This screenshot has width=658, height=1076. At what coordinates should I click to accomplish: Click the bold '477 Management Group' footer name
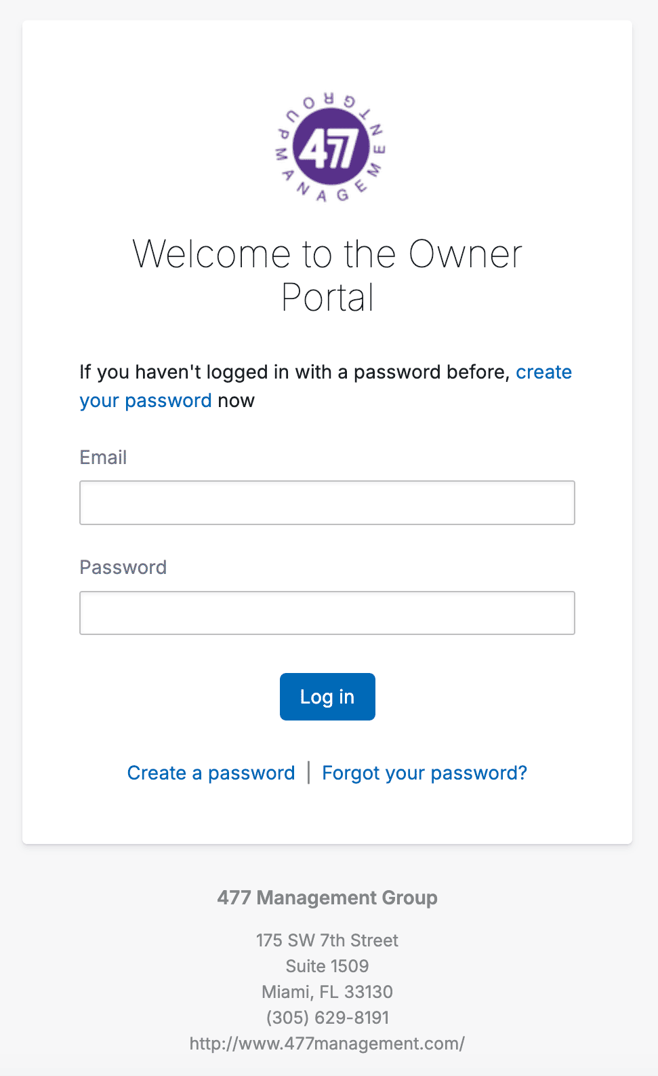327,898
